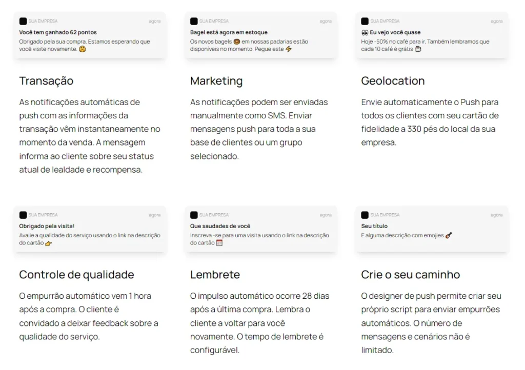Open the 'Você tem ganhado 62 pontos' notification
Image resolution: width=525 pixels, height=370 pixels.
click(x=90, y=35)
